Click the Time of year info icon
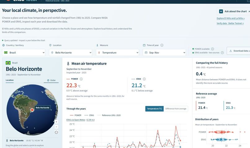 pyautogui.click(x=162, y=45)
